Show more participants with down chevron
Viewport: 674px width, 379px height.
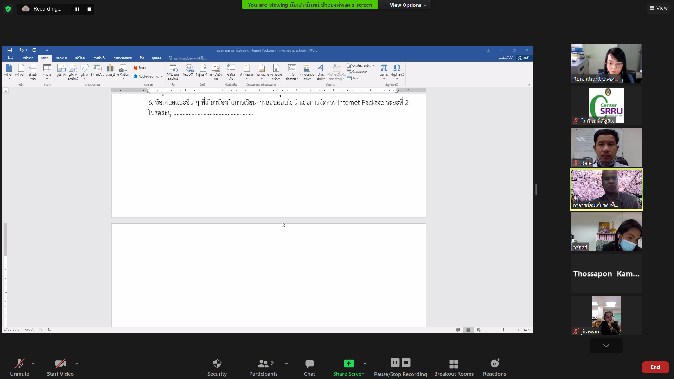(606, 346)
